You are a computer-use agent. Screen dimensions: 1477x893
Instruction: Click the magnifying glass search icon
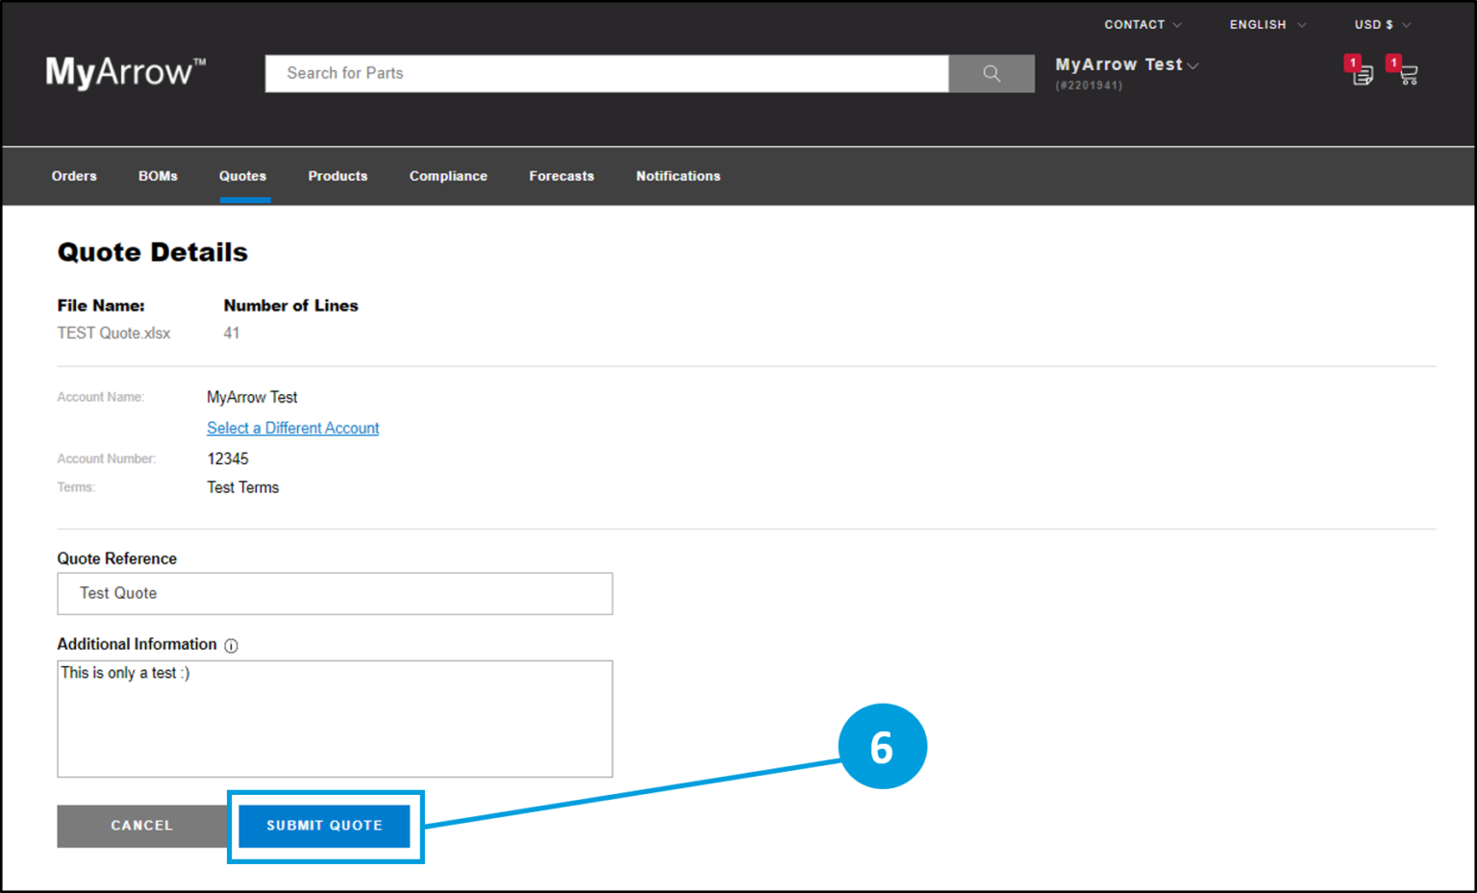coord(991,73)
